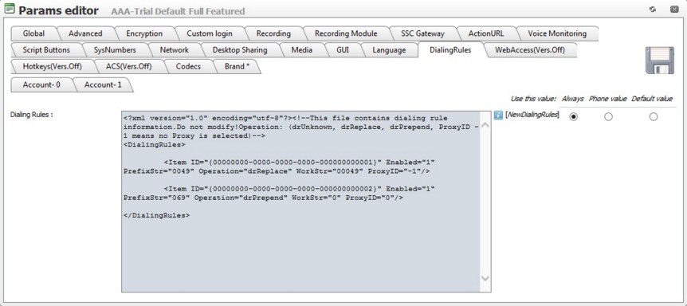The width and height of the screenshot is (687, 306).
Task: Select the Network tab
Action: (174, 50)
